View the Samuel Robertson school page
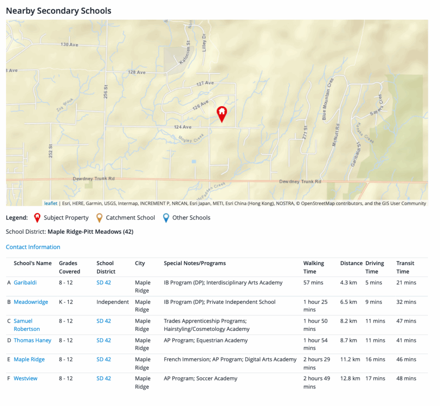440x406 pixels. coord(27,325)
